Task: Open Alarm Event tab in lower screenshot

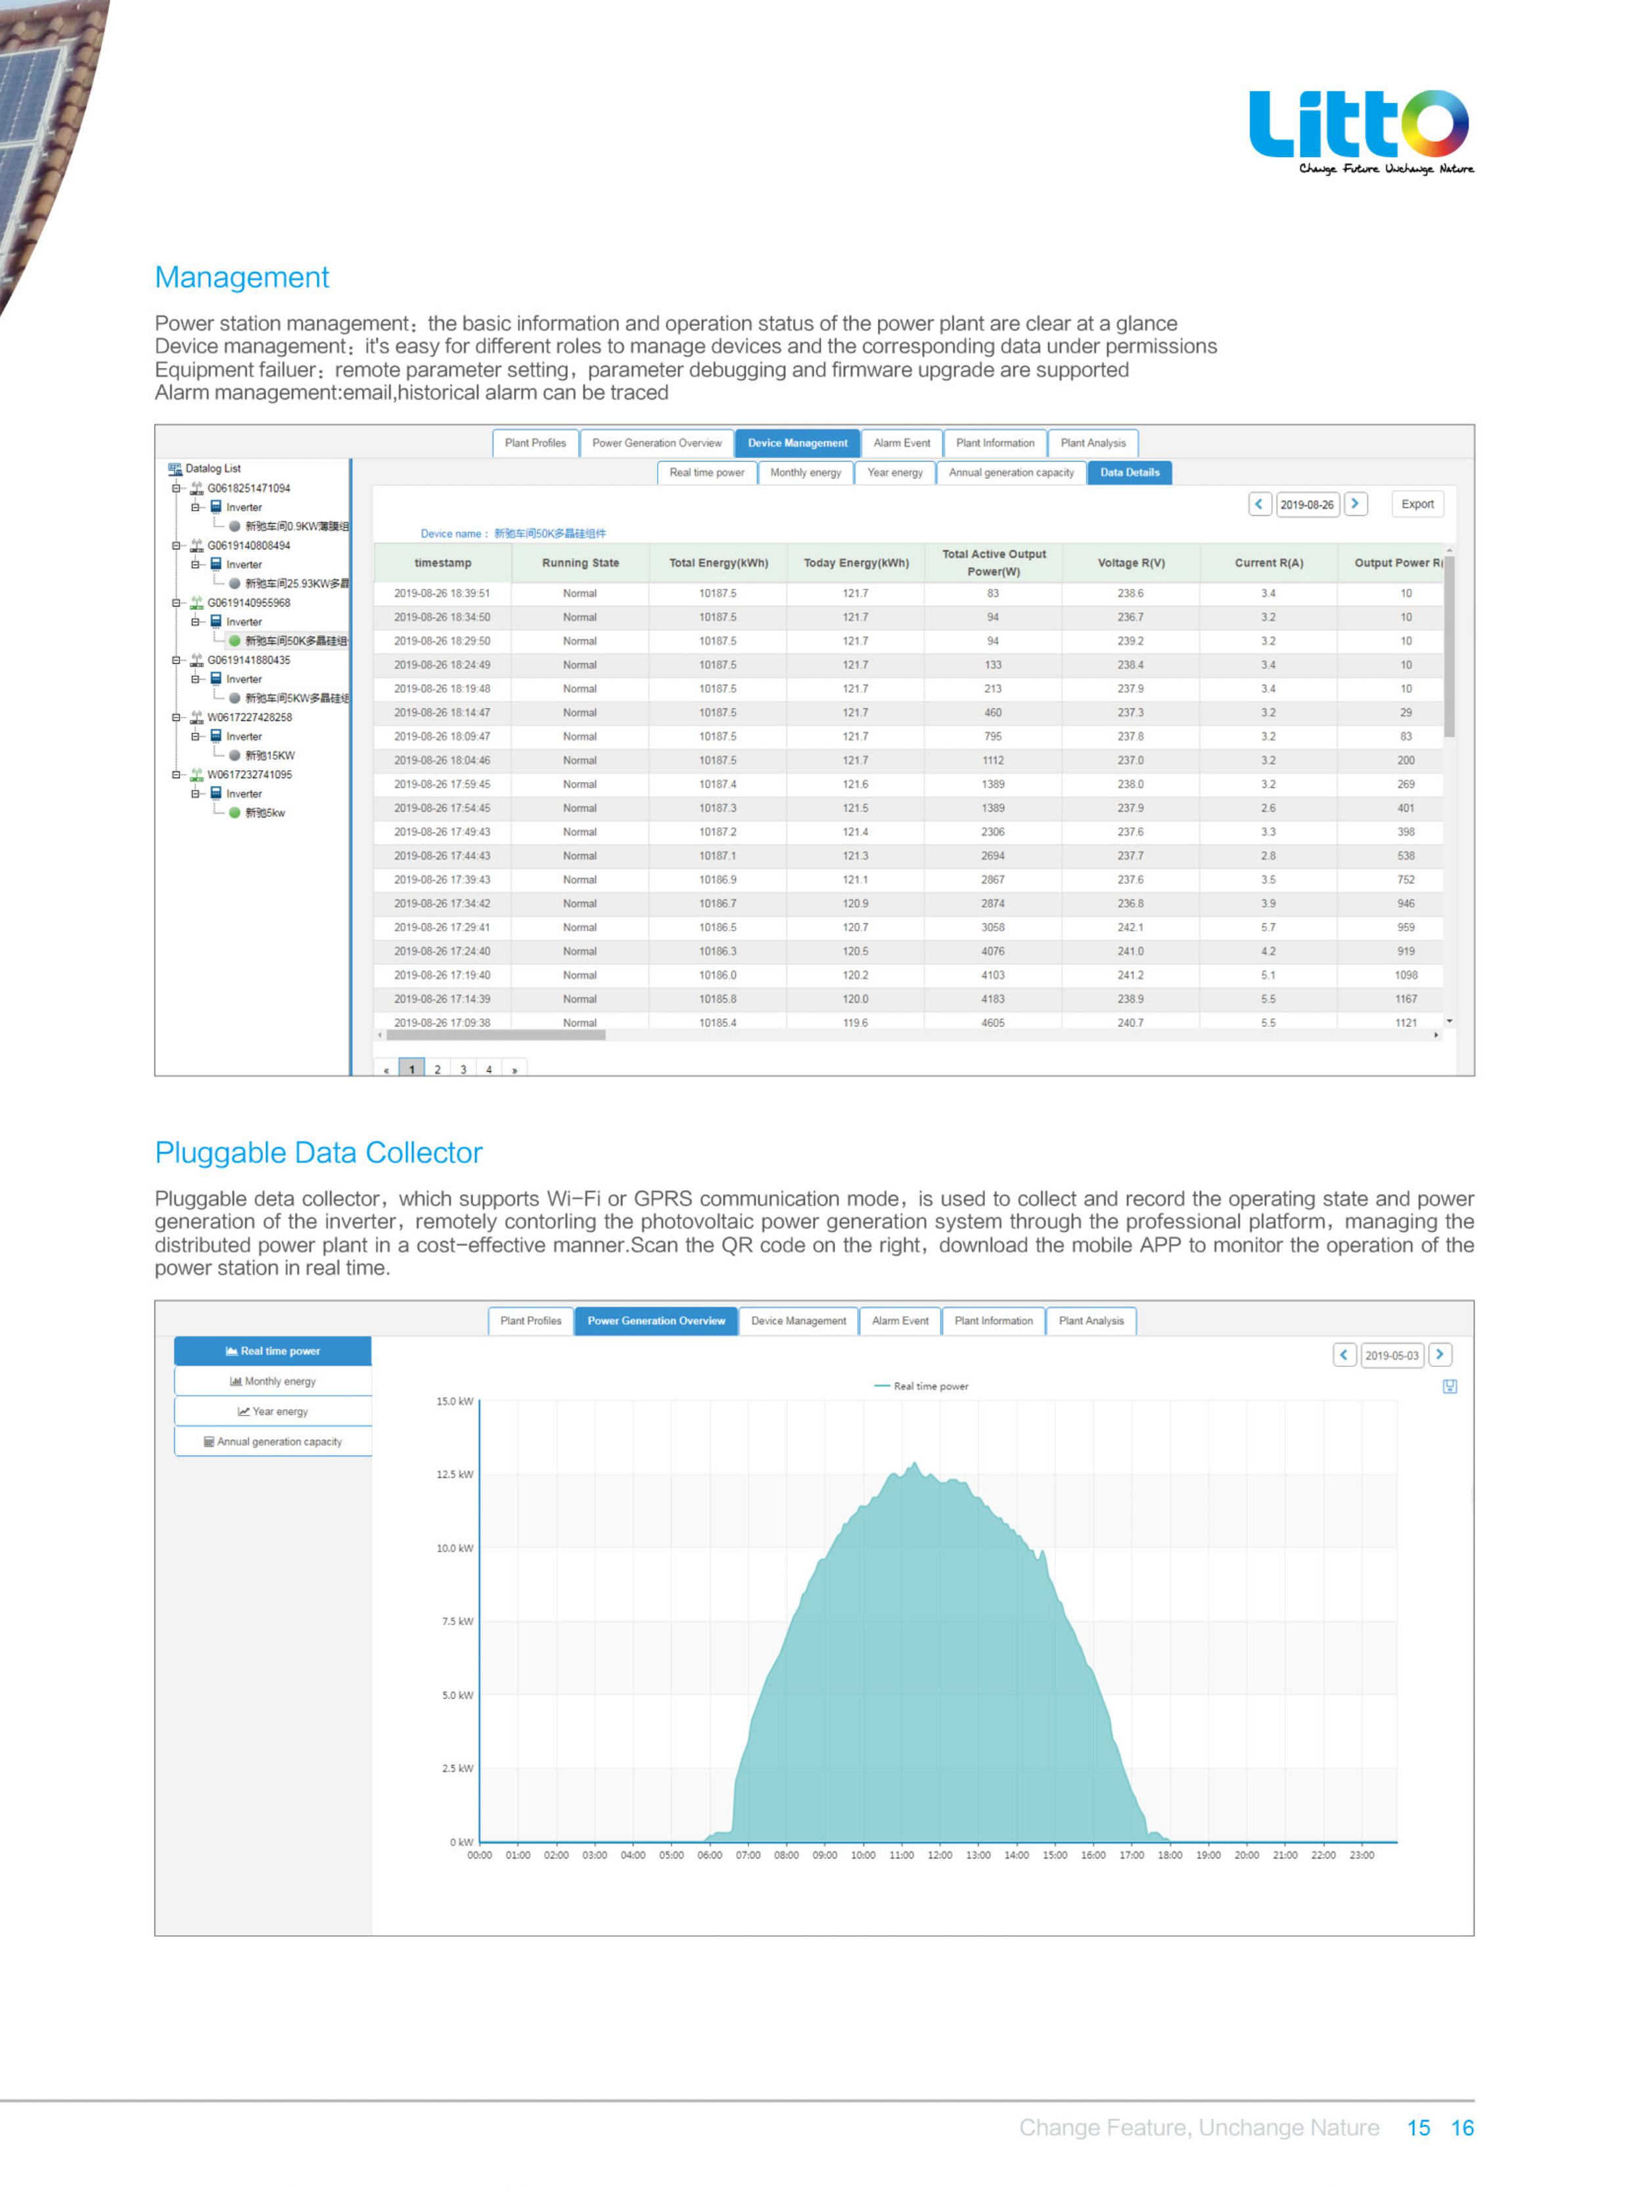Action: click(x=900, y=1321)
